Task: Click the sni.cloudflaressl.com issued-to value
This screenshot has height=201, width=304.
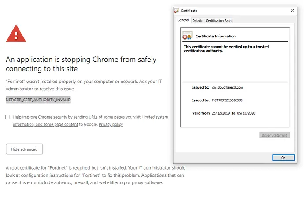Action: coord(227,87)
